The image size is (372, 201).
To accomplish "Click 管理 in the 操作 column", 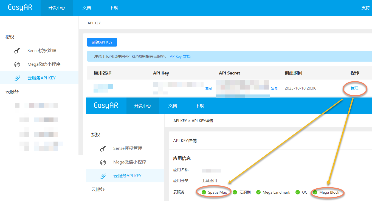I will click(x=354, y=88).
